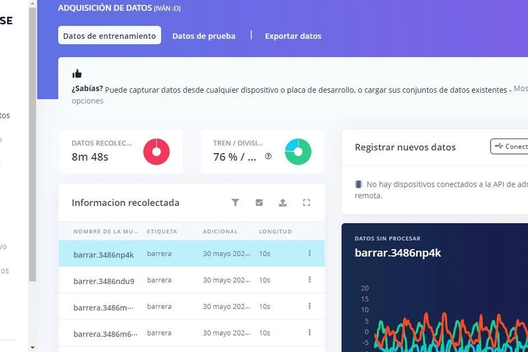Select sample row barrer.3486ndu9
Image resolution: width=528 pixels, height=352 pixels.
pyautogui.click(x=104, y=280)
